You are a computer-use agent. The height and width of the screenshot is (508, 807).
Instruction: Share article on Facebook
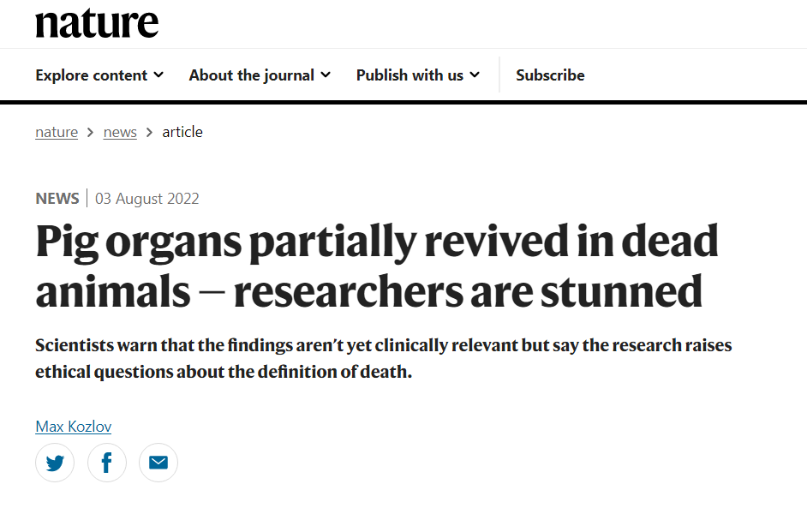[x=106, y=463]
